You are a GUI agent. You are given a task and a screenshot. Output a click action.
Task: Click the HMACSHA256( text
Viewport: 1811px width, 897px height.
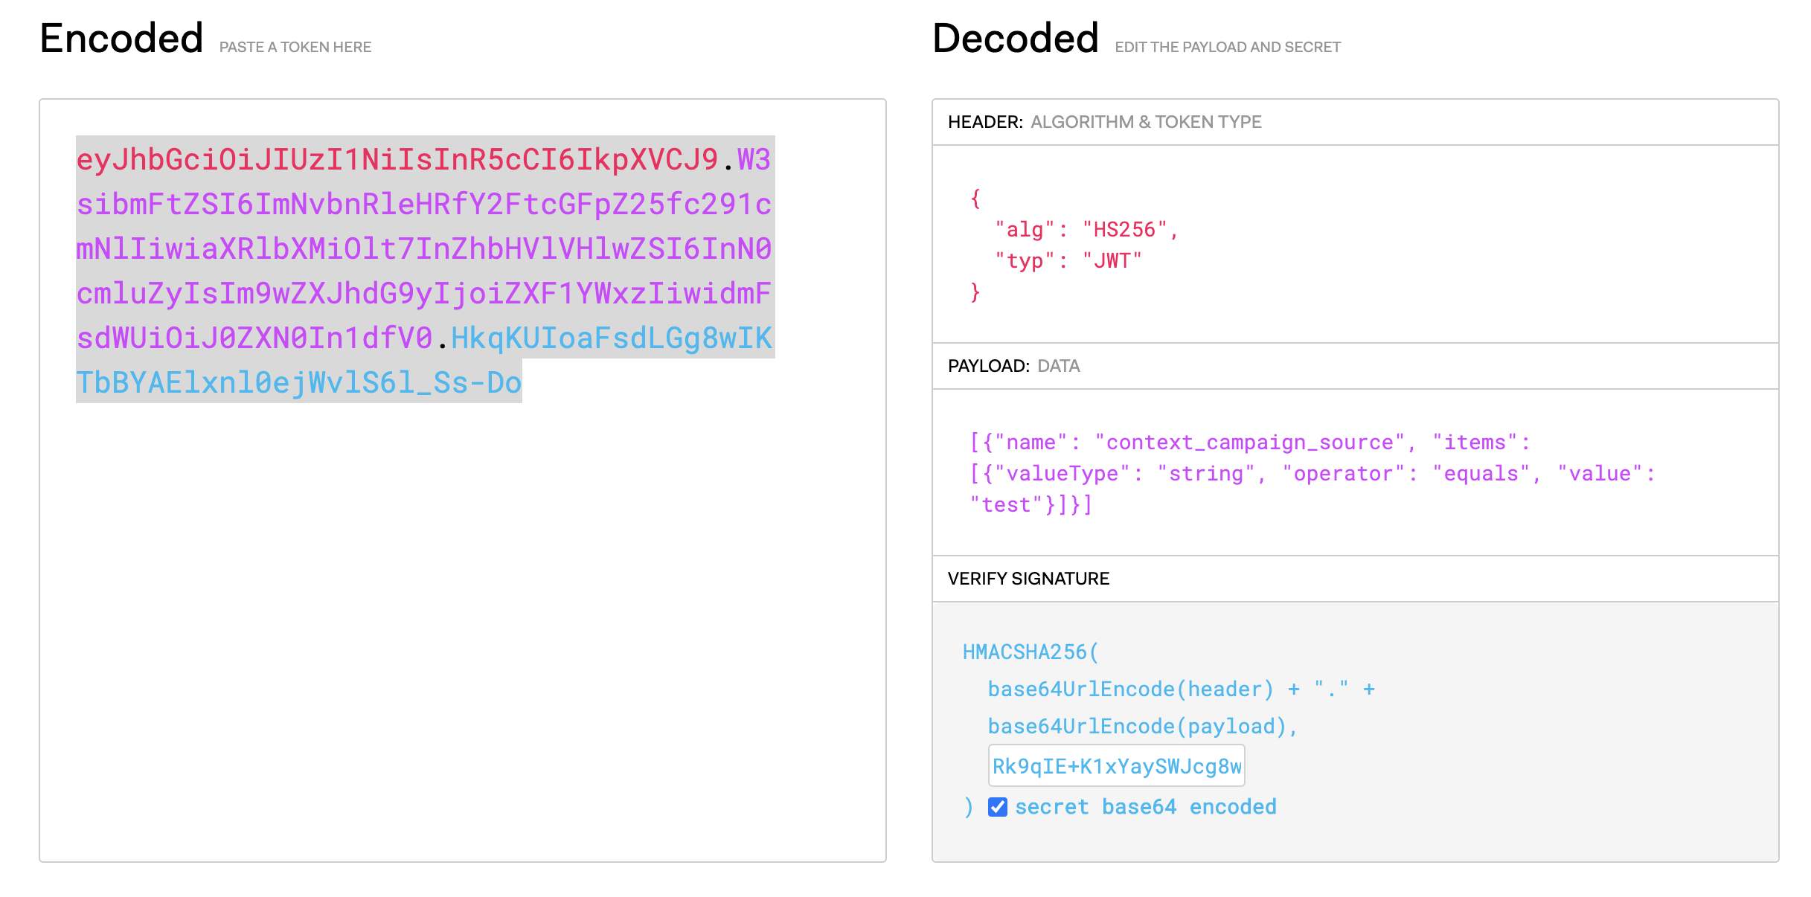1030,652
